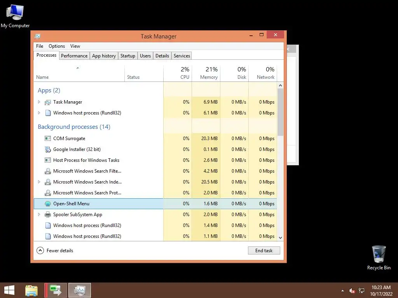Show hidden tray icons arrow
This screenshot has width=398, height=298.
[343, 291]
